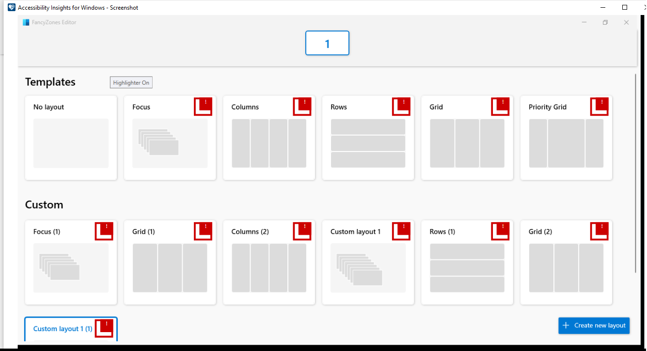Screen dimensions: 647x351
Task: Choose the Rows (1) custom layout
Action: [x=467, y=262]
